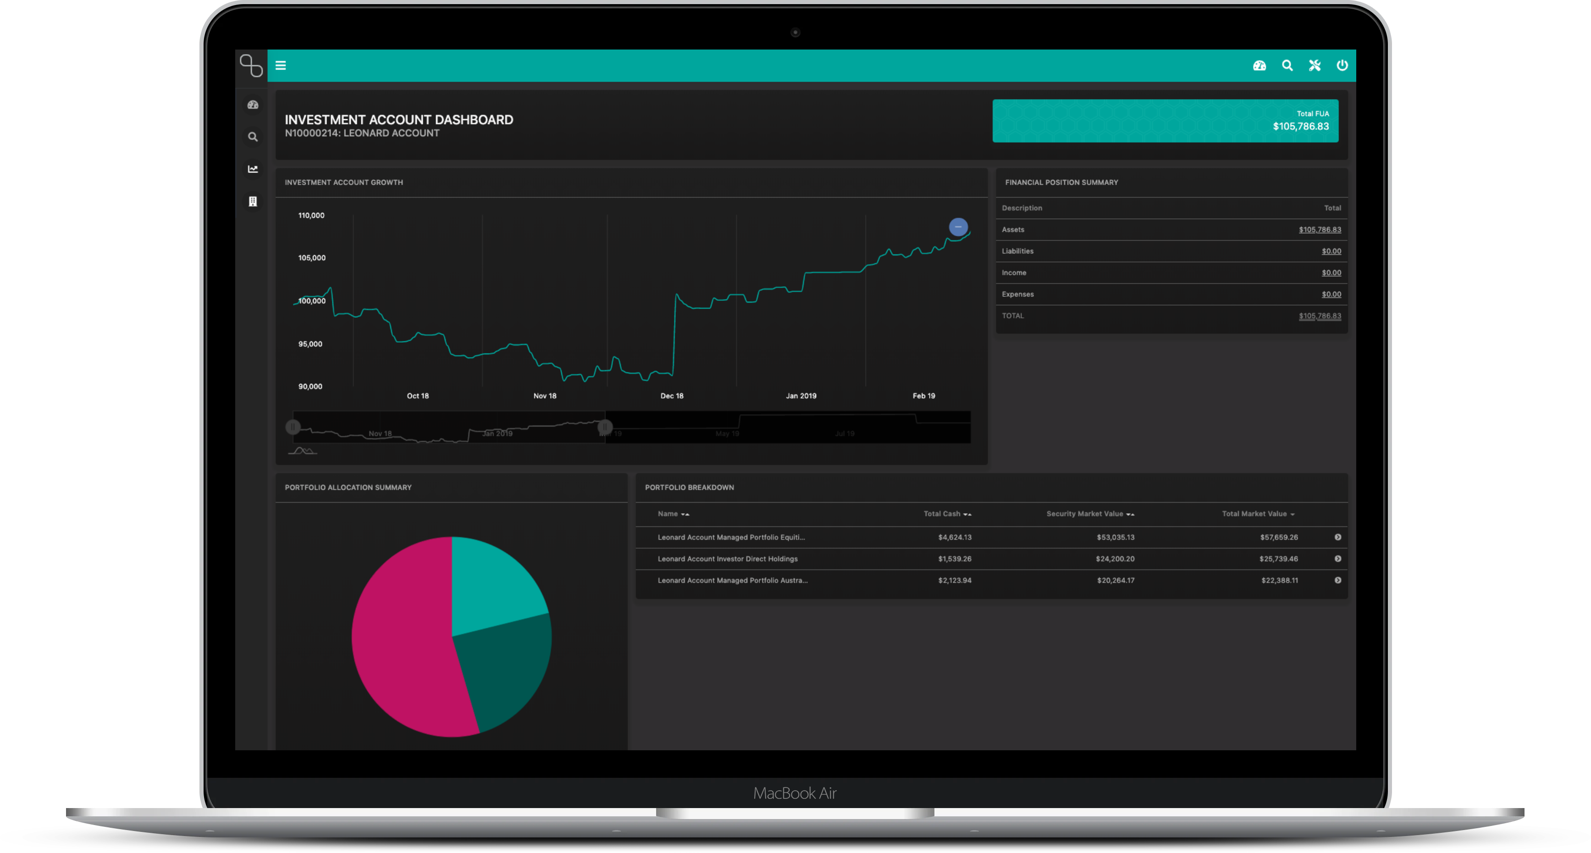Expand Managed Portfolio Equiti... row arrow
1591x853 pixels.
1338,537
